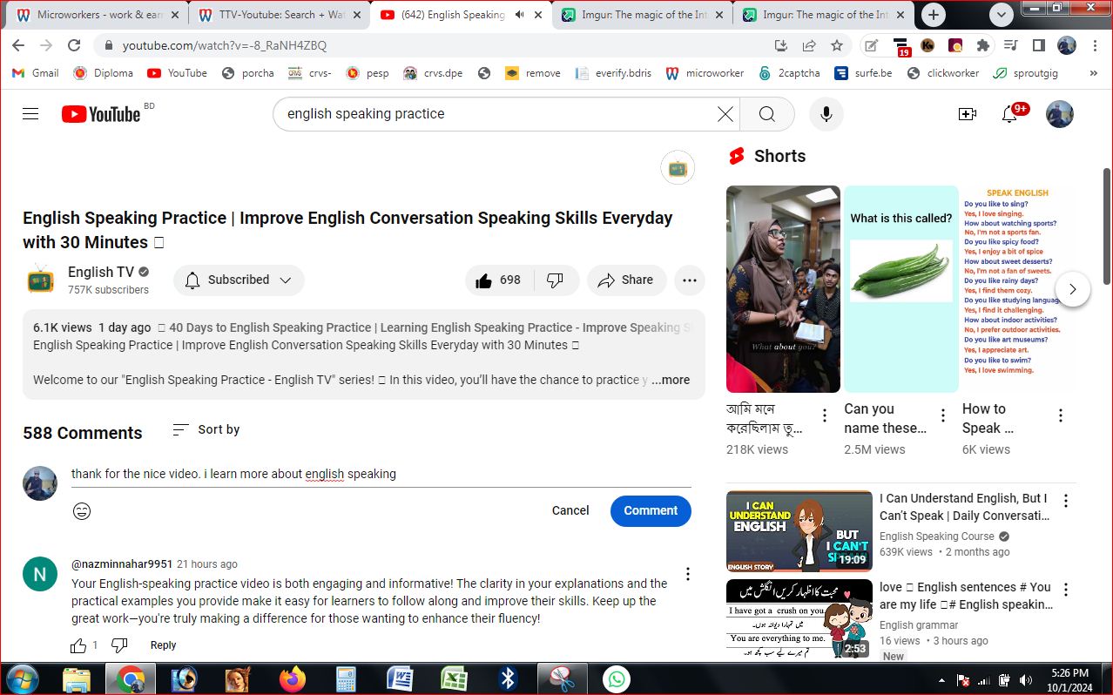Screen dimensions: 1113x695
Task: Toggle the browser side panel
Action: point(1039,45)
